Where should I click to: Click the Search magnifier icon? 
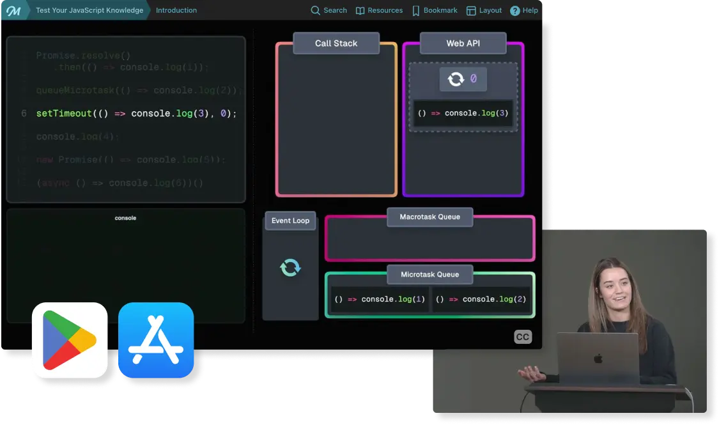pos(316,10)
